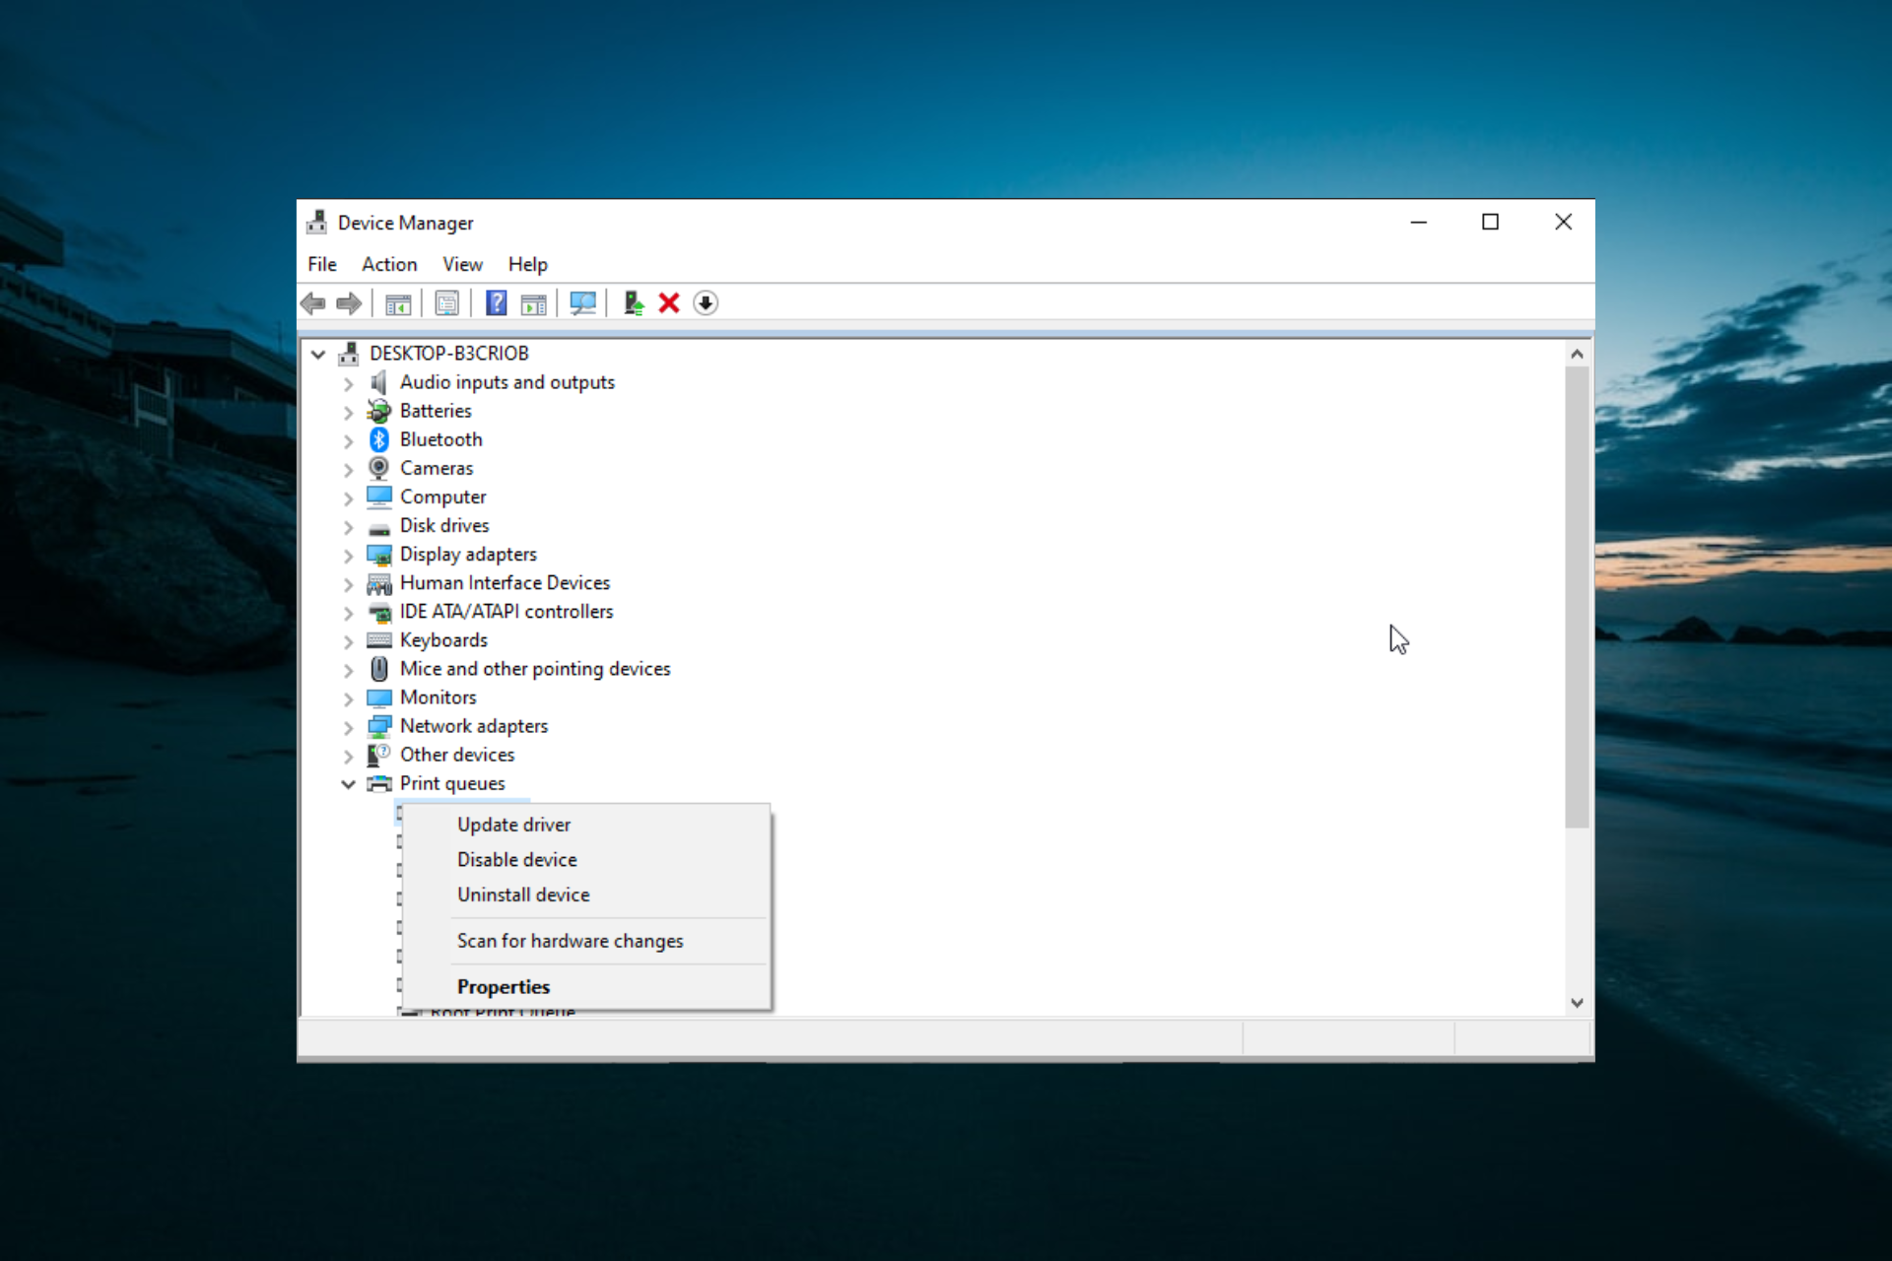The height and width of the screenshot is (1261, 1892).
Task: Click the IDE ATA/ATAPI controllers icon
Action: click(378, 613)
